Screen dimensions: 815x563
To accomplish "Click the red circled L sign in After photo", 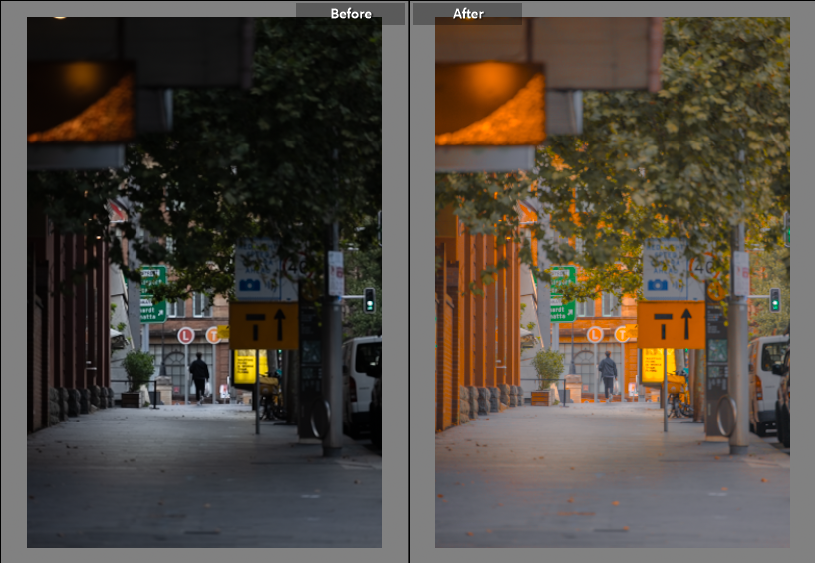I will point(595,334).
